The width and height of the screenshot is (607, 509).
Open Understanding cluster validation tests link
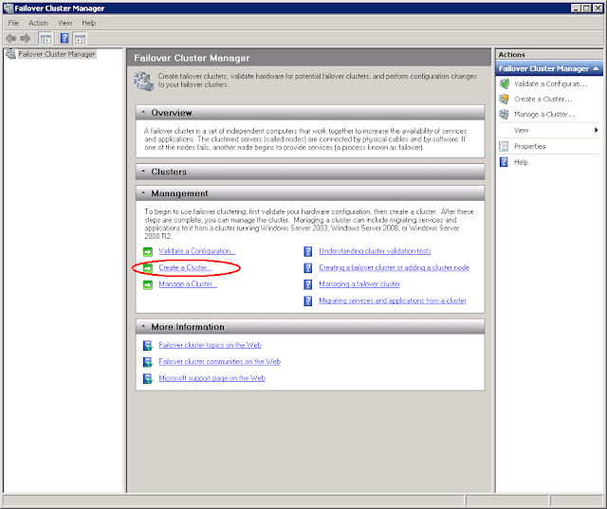(375, 251)
